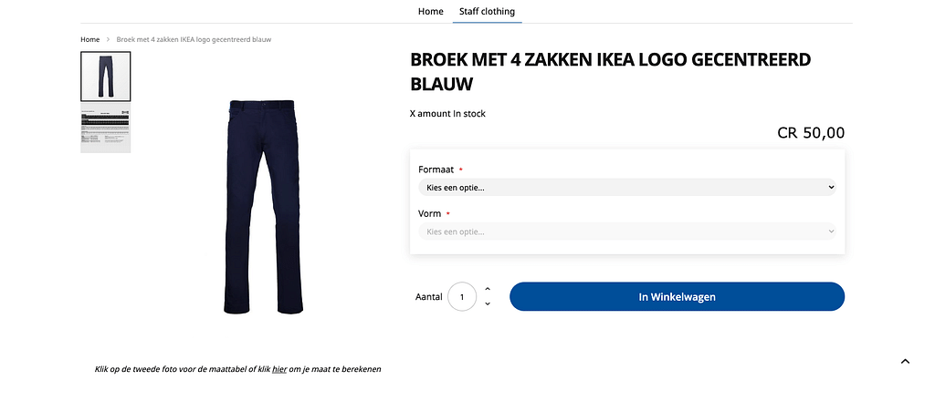Go to Home via the breadcrumb
Screen dimensions: 935x401
coord(89,40)
